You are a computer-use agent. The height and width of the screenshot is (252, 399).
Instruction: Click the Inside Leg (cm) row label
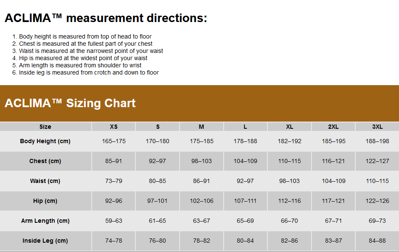(45, 241)
